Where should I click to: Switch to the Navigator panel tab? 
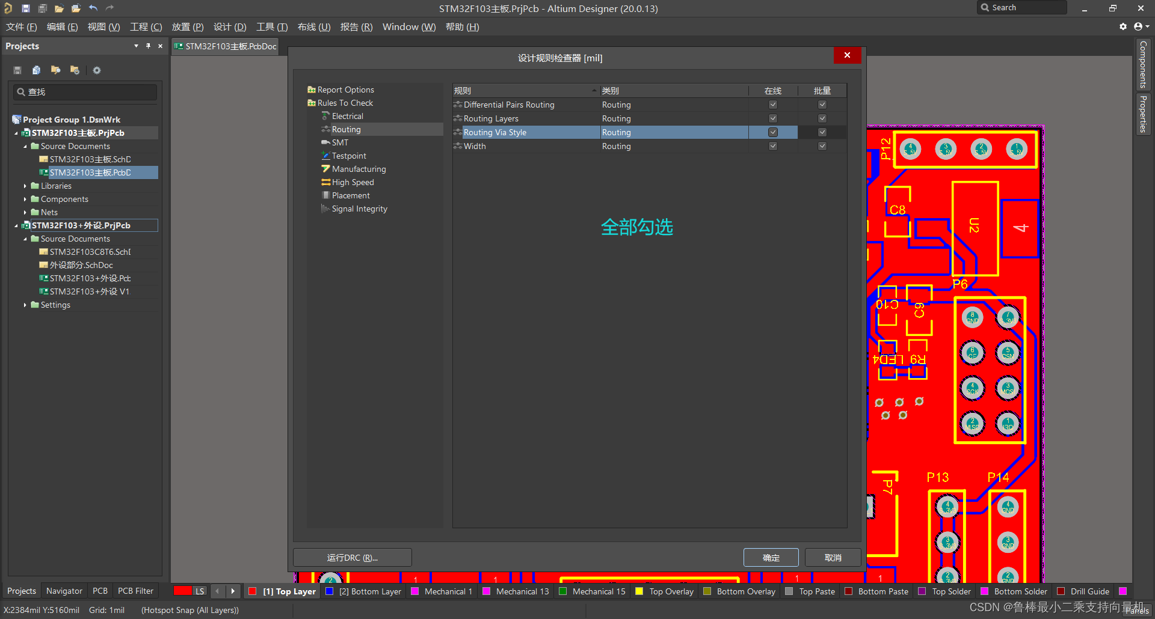tap(64, 591)
